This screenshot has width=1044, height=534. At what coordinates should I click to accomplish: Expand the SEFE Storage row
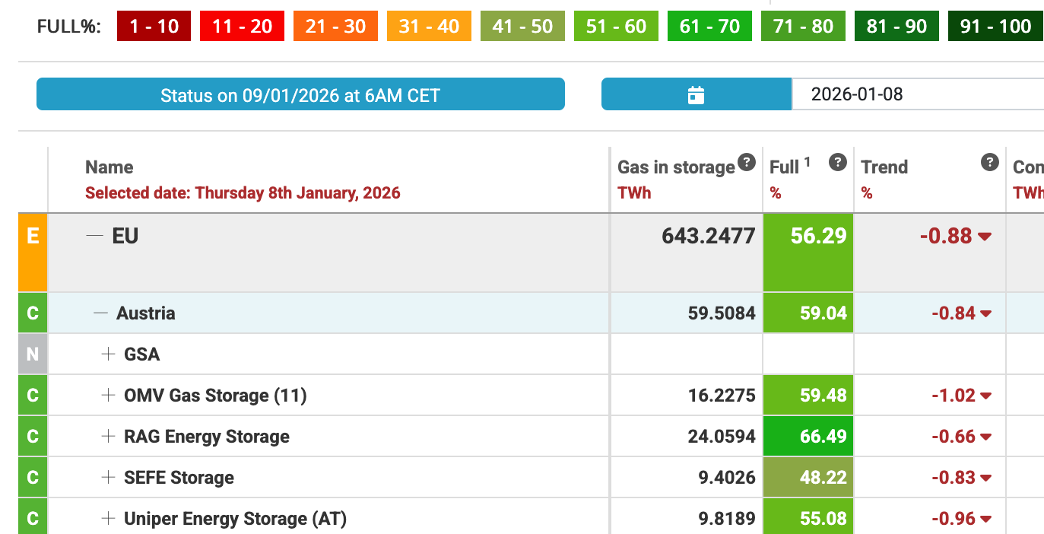pyautogui.click(x=109, y=477)
